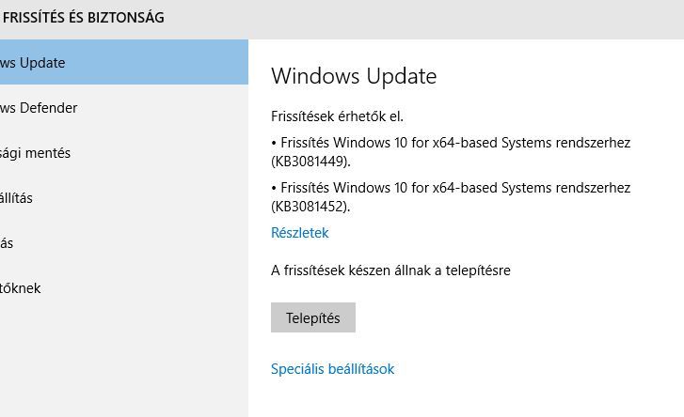The image size is (684, 417).
Task: Click blank area below Speciális beállítások
Action: [461, 399]
